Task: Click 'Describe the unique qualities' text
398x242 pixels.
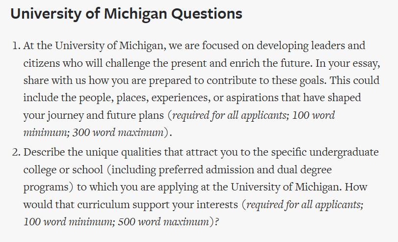Action: (92, 152)
